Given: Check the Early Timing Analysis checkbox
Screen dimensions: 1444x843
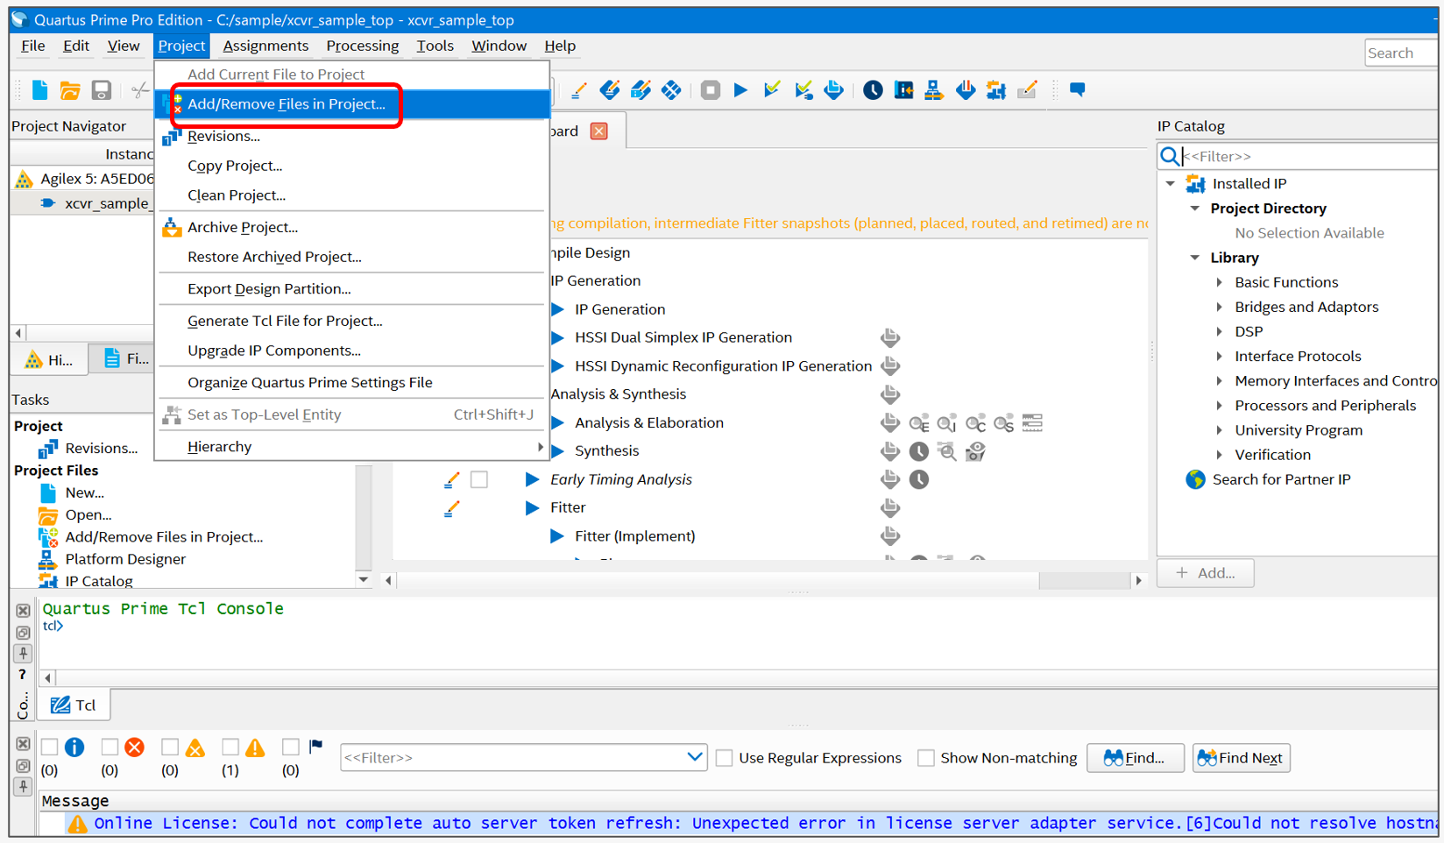Looking at the screenshot, I should pyautogui.click(x=479, y=479).
